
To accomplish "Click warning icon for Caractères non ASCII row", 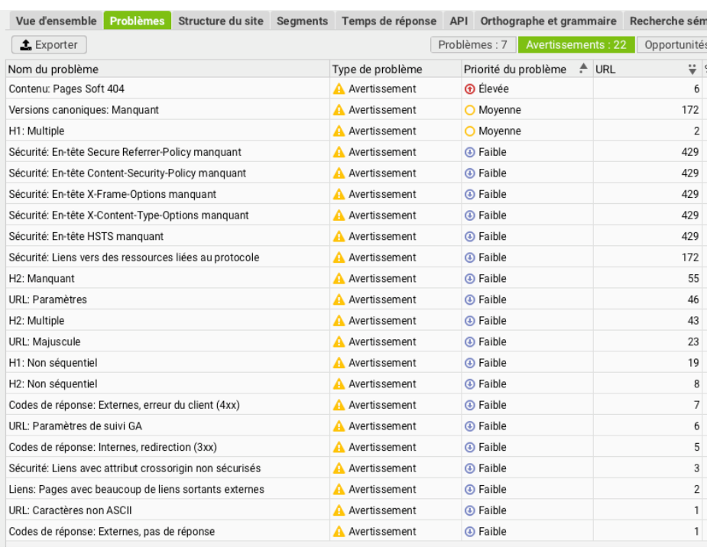I will click(x=339, y=510).
